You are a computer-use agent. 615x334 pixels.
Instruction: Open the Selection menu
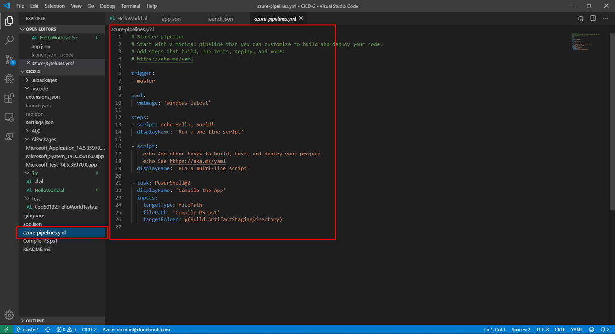tap(55, 6)
